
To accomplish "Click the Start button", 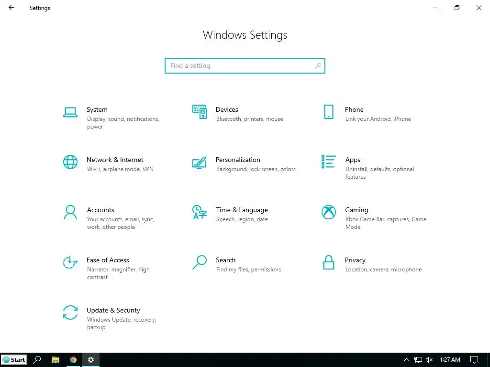I will [14, 360].
